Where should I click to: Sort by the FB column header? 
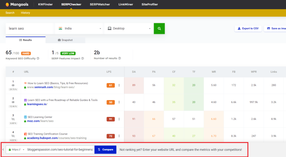coord(234,72)
